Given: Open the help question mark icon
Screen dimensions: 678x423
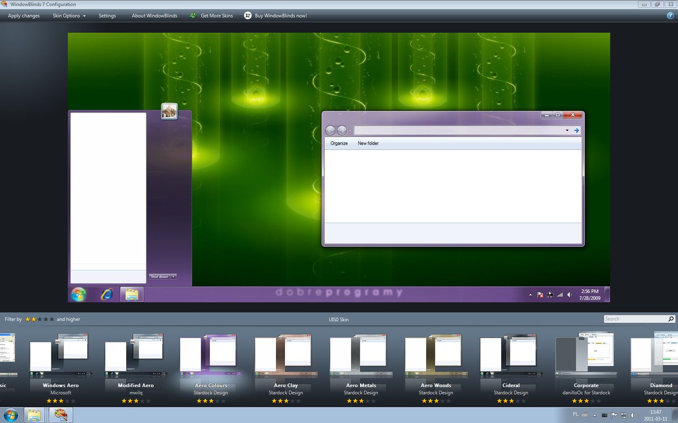Looking at the screenshot, I should tap(670, 15).
